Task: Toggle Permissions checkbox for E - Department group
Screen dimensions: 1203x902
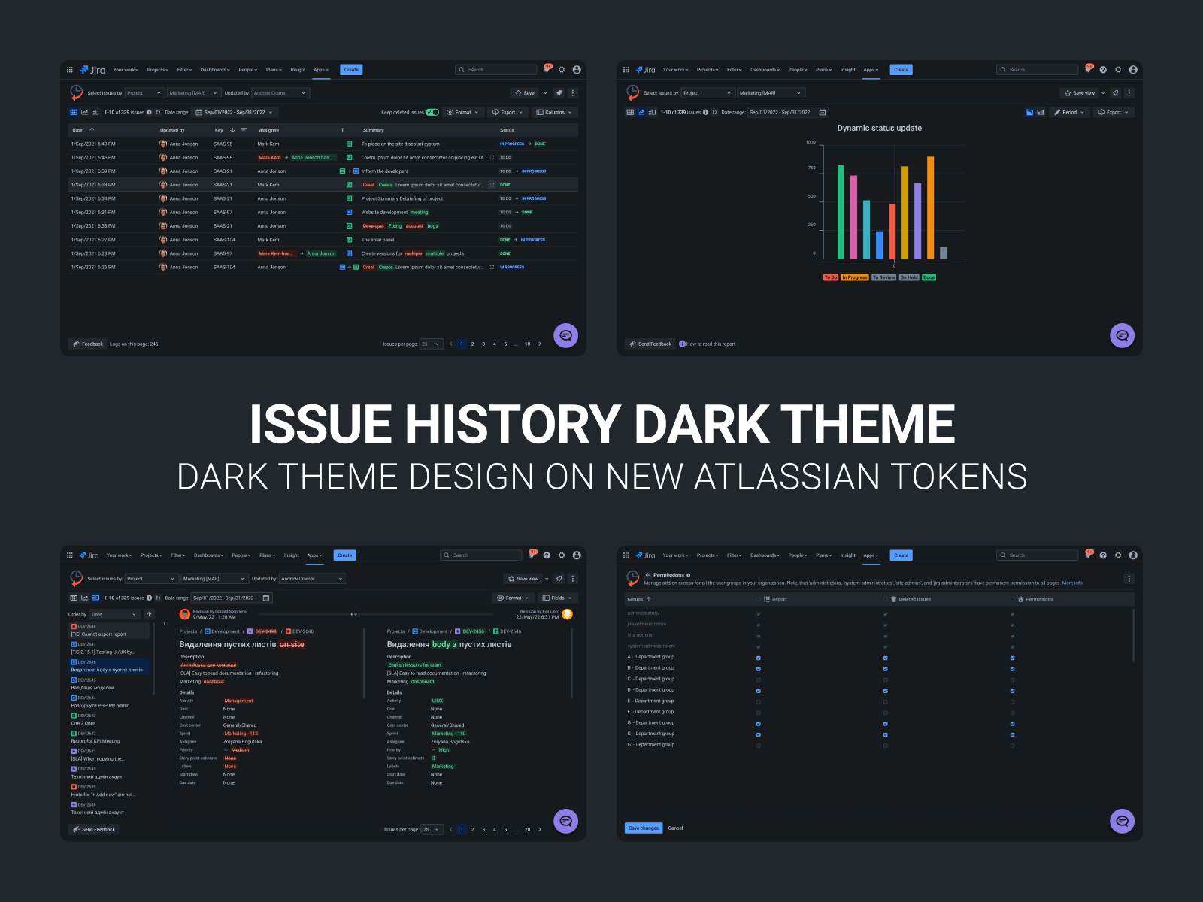Action: click(1012, 701)
